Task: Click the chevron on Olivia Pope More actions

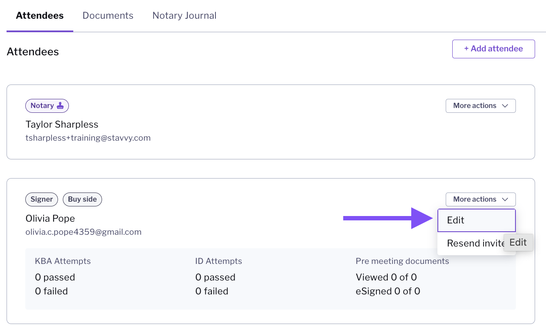Action: point(505,199)
